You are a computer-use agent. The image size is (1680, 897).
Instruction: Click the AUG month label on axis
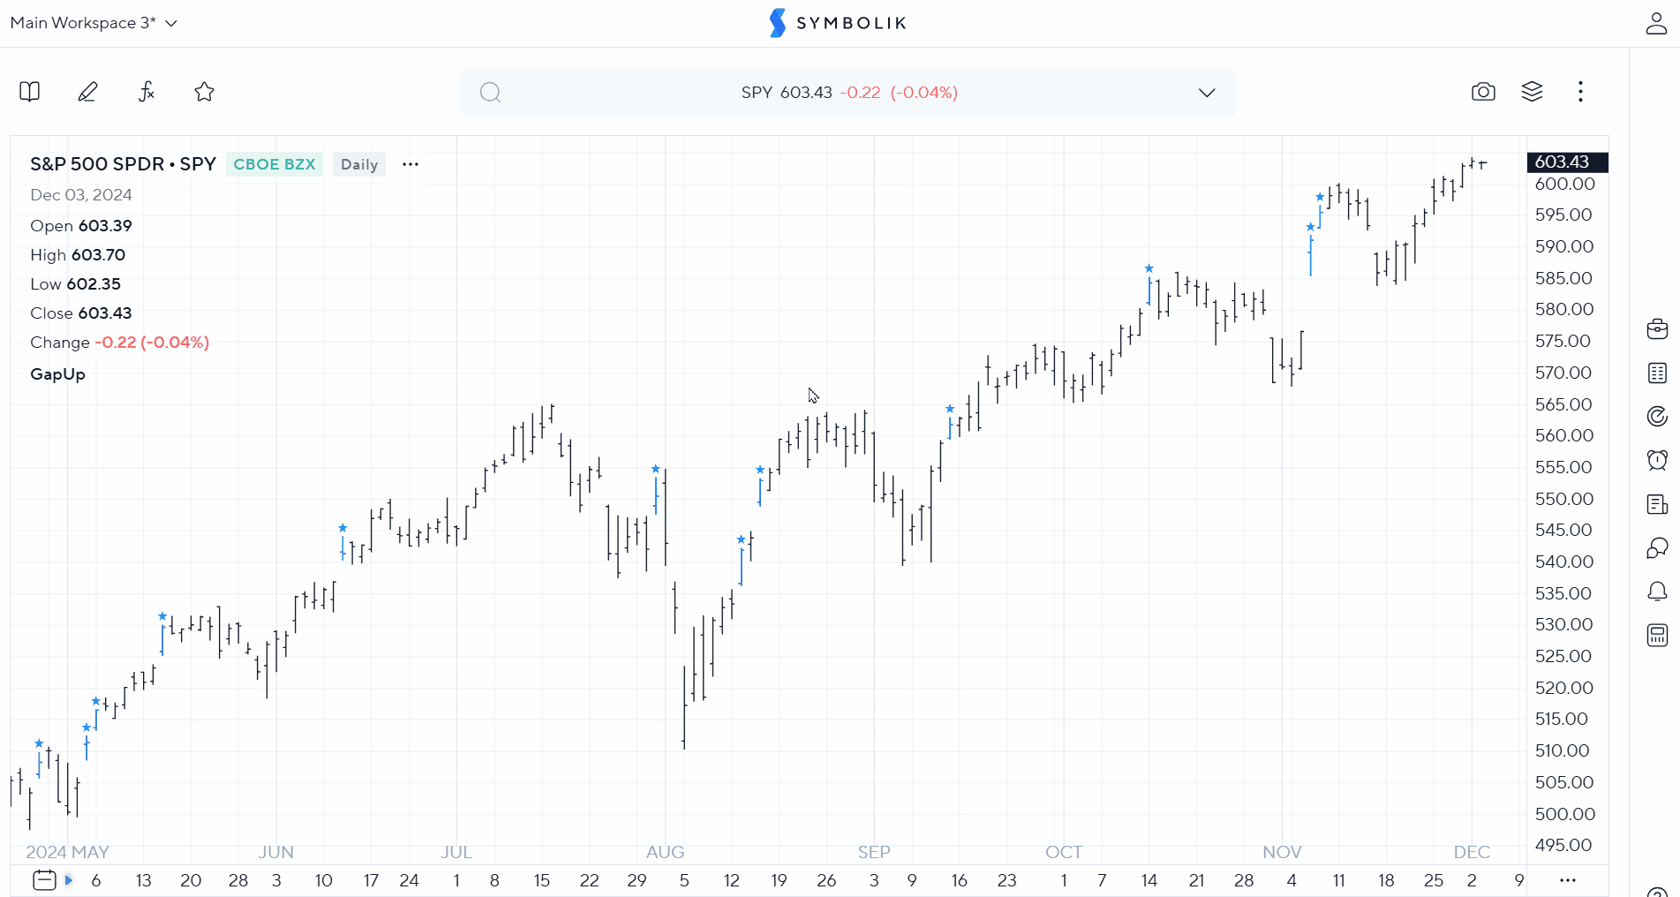coord(665,852)
